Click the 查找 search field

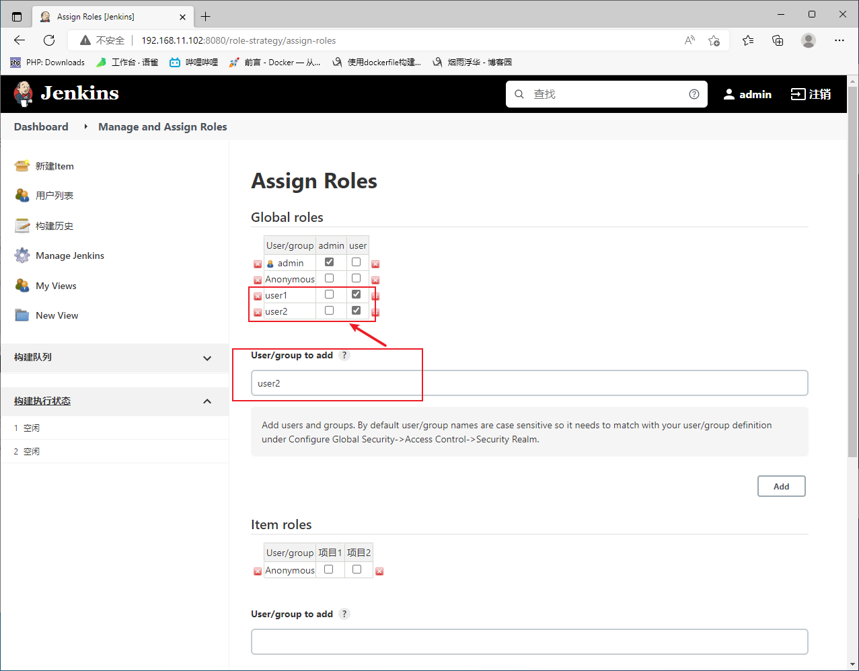tap(605, 94)
